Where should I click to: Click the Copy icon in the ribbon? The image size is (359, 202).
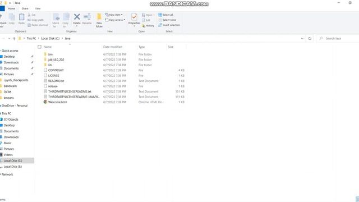point(12,19)
